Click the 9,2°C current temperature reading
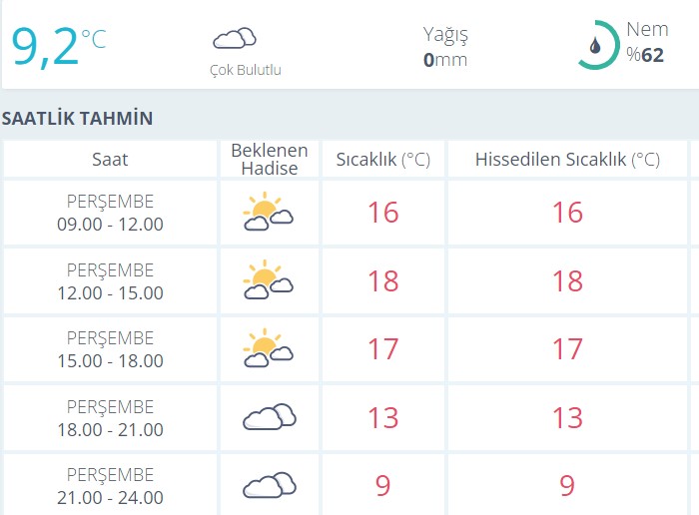 [59, 46]
